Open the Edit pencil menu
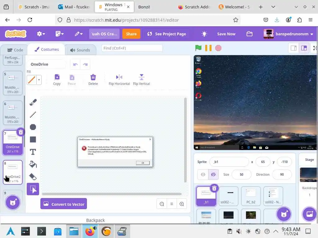Screen dimensions: 318x238 tap(79, 34)
